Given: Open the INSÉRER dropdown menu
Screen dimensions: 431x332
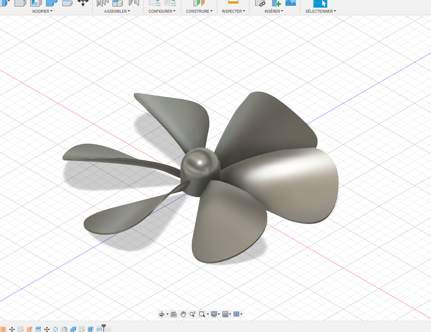Looking at the screenshot, I should (274, 11).
